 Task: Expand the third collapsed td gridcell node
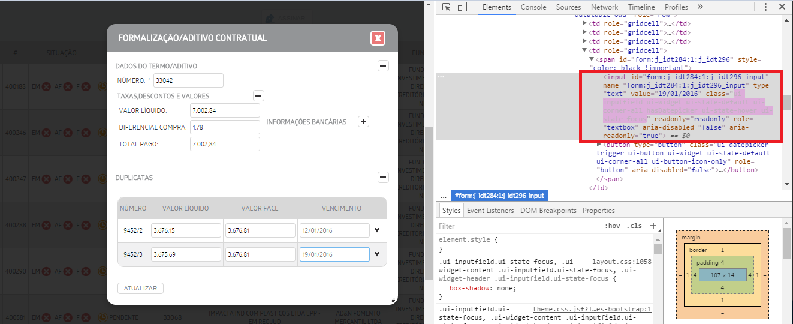click(585, 41)
